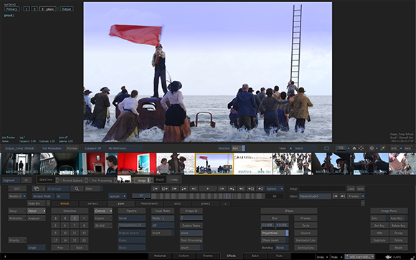Click the user profile icon in bottom bar
Image resolution: width=416 pixels, height=260 pixels.
point(347,256)
